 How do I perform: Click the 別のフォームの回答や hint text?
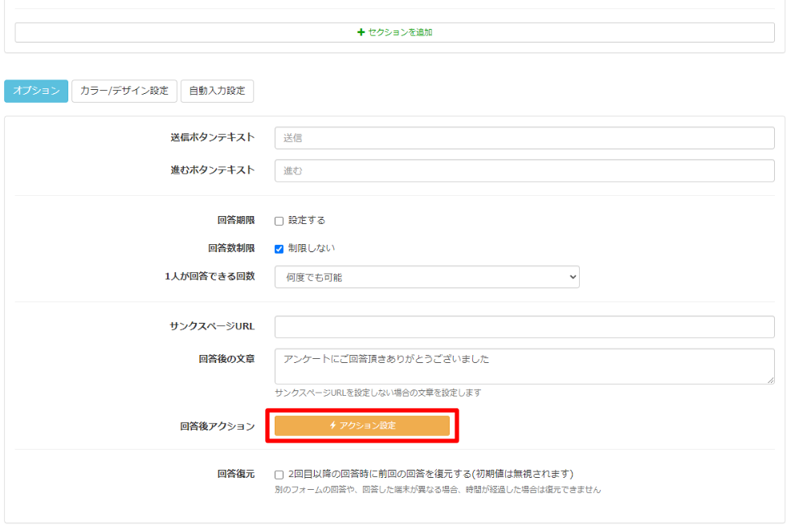(x=438, y=489)
